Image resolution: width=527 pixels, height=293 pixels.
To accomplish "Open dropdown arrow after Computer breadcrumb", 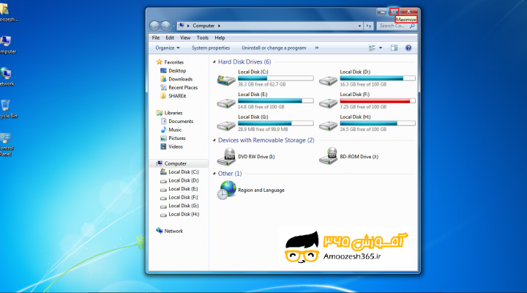I will [x=219, y=26].
